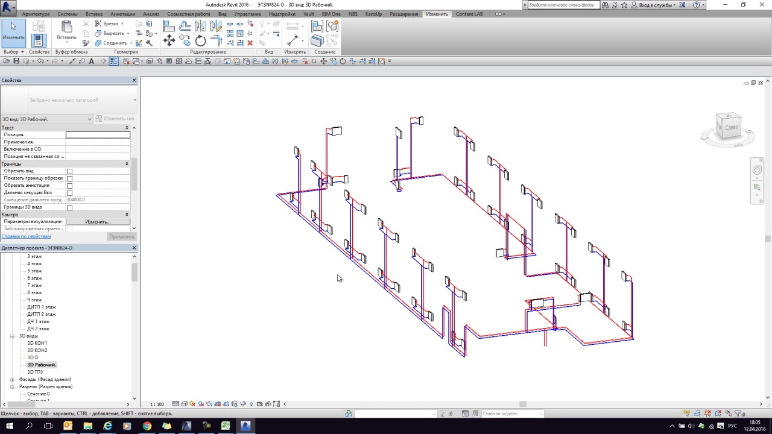Click the red delete X in Редактирование
The height and width of the screenshot is (434, 772).
tap(250, 43)
